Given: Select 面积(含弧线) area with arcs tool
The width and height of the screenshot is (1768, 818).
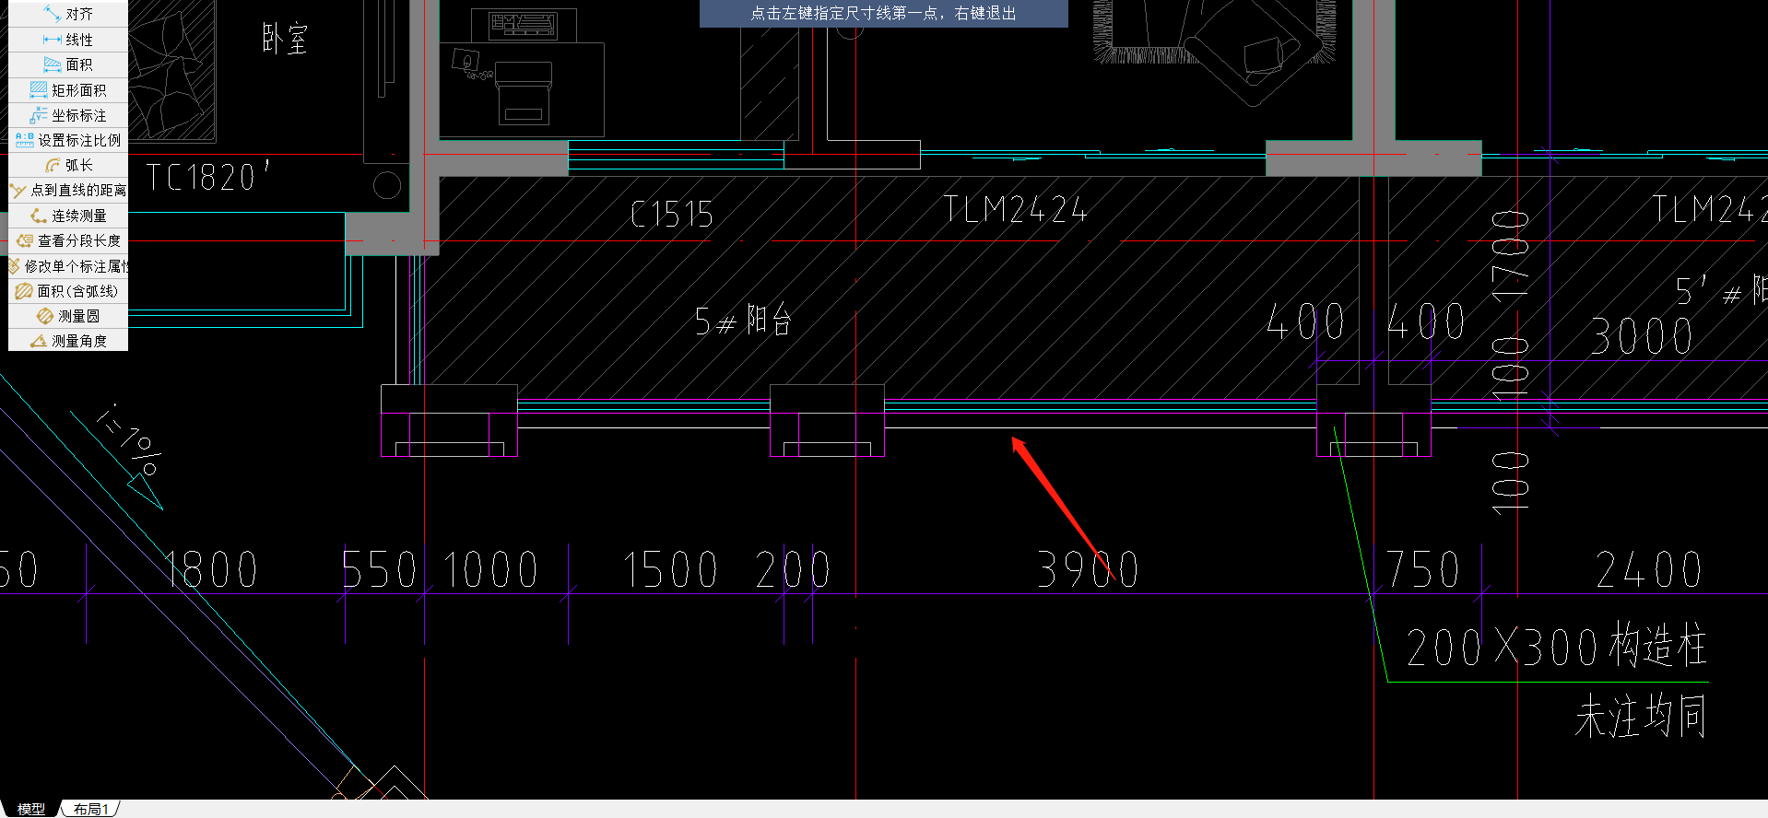Looking at the screenshot, I should 68,291.
